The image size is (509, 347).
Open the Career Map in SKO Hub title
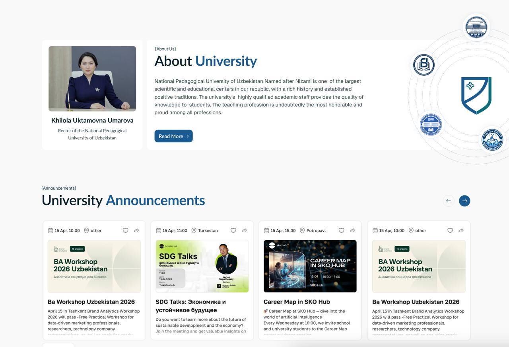(297, 302)
